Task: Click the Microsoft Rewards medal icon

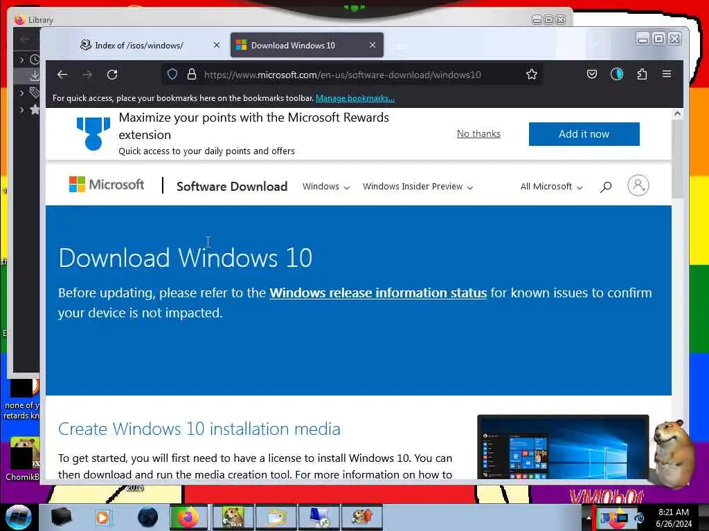Action: coord(93,133)
